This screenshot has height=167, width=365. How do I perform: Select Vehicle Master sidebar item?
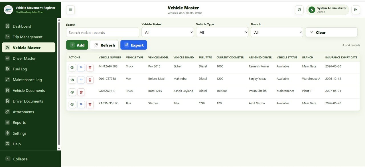(29, 48)
